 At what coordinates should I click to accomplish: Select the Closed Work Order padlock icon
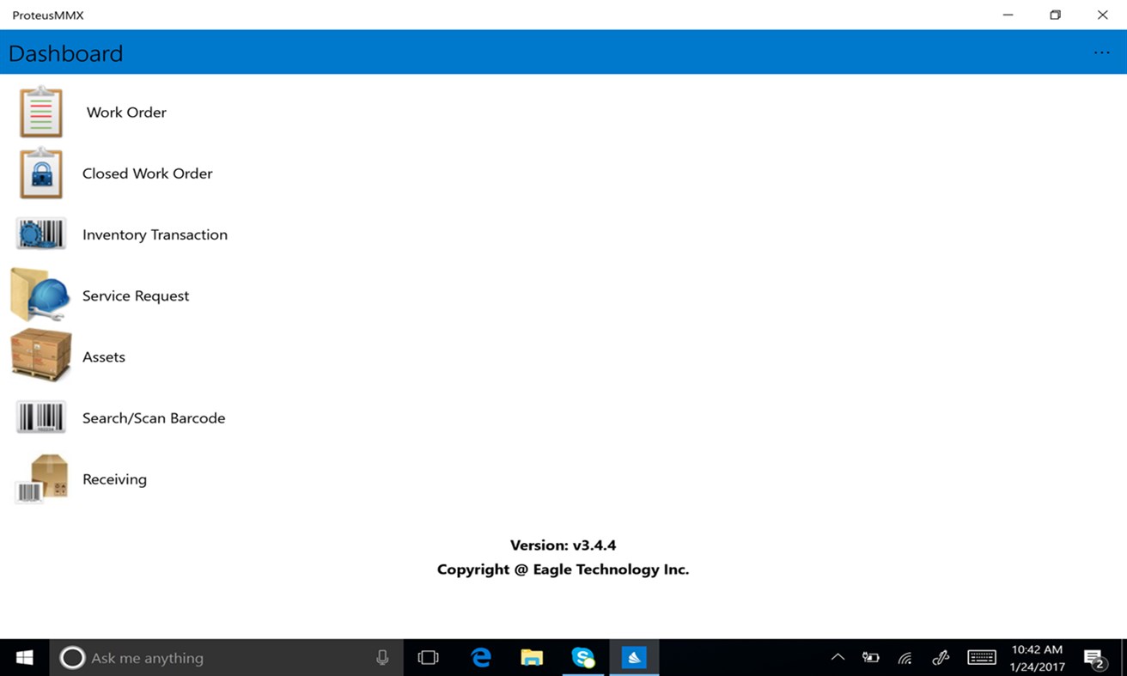[x=40, y=173]
